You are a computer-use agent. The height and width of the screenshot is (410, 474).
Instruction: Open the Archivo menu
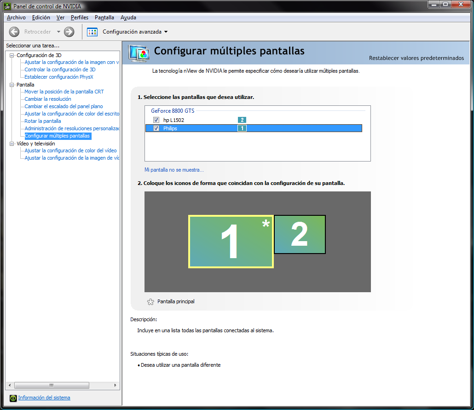click(16, 17)
